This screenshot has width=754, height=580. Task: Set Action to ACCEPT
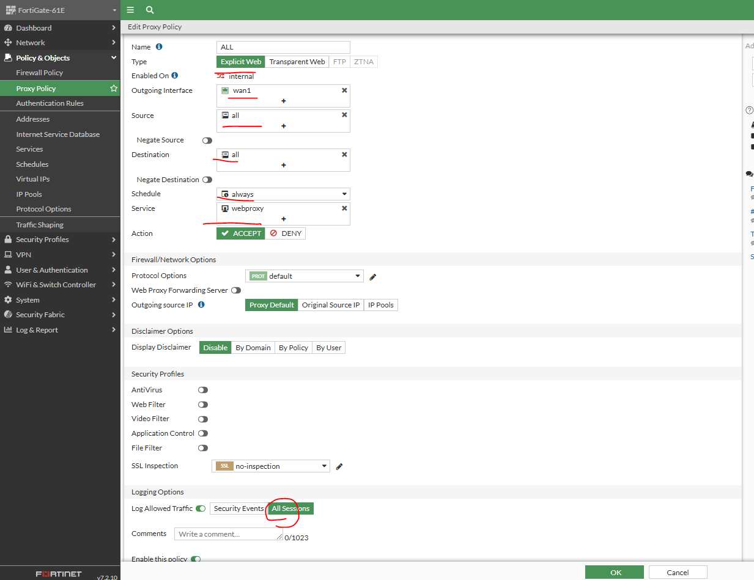coord(241,233)
